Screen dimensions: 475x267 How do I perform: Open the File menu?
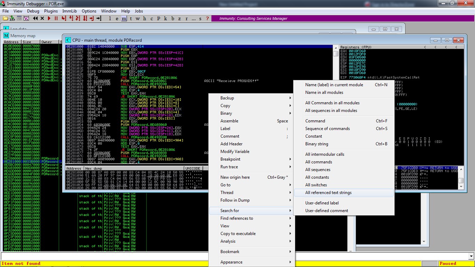pos(6,11)
